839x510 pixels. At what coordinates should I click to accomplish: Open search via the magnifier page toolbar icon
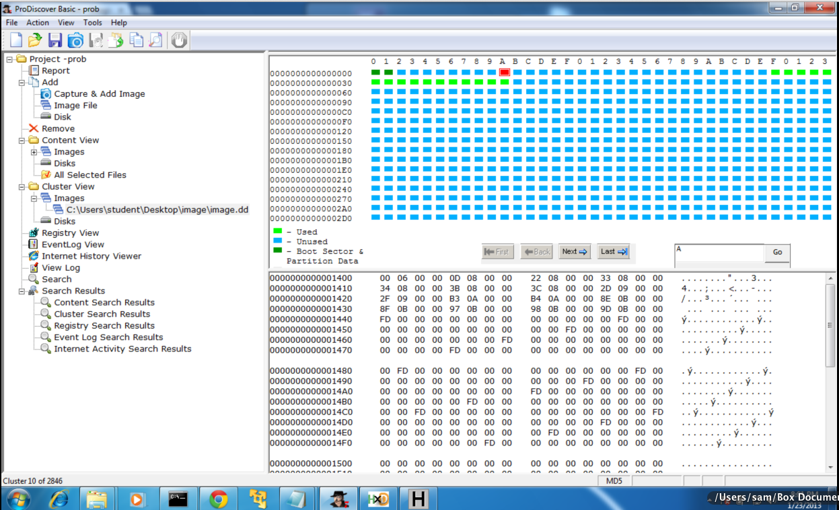156,40
